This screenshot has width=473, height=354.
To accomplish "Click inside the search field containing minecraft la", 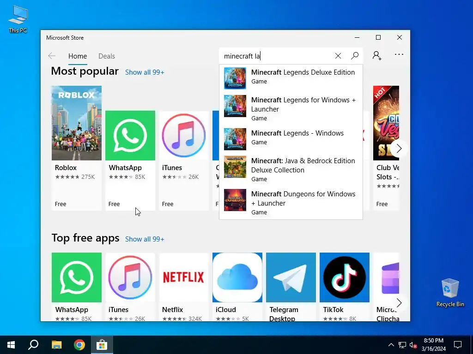I will (276, 56).
